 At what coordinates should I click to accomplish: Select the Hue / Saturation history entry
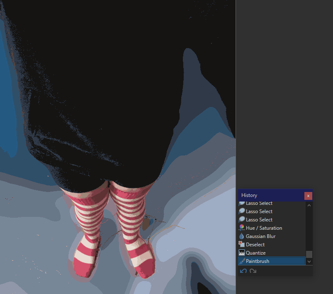coord(272,228)
